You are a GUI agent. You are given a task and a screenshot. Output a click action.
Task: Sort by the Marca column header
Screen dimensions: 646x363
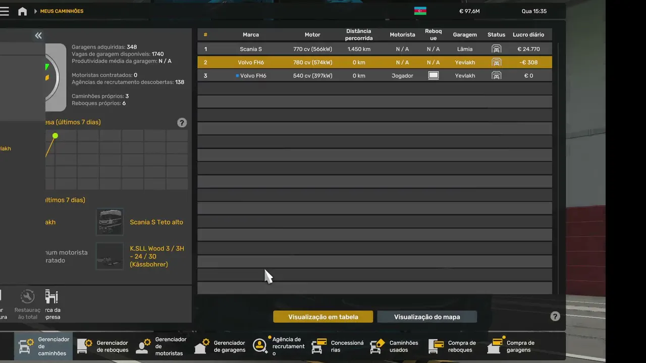tap(251, 35)
